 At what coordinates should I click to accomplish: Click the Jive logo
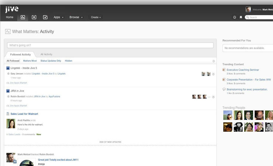(12, 9)
